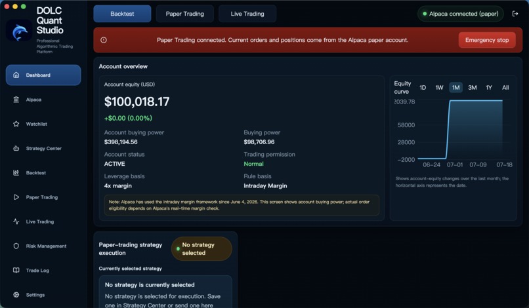Click the Live Trading pulse icon in the sidebar

(x=16, y=221)
